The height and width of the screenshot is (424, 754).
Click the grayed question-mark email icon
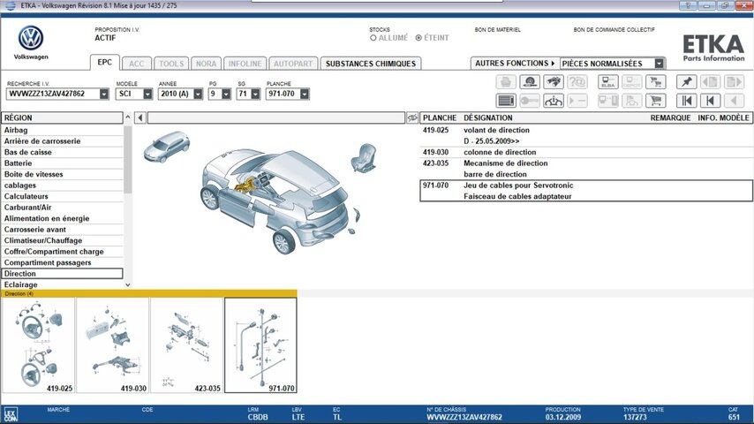coord(577,82)
